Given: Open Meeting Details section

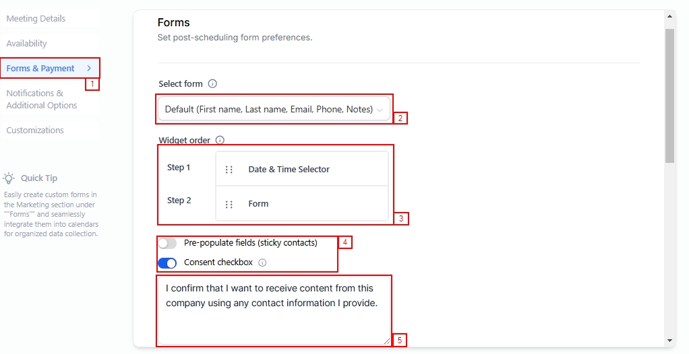Looking at the screenshot, I should click(x=36, y=19).
